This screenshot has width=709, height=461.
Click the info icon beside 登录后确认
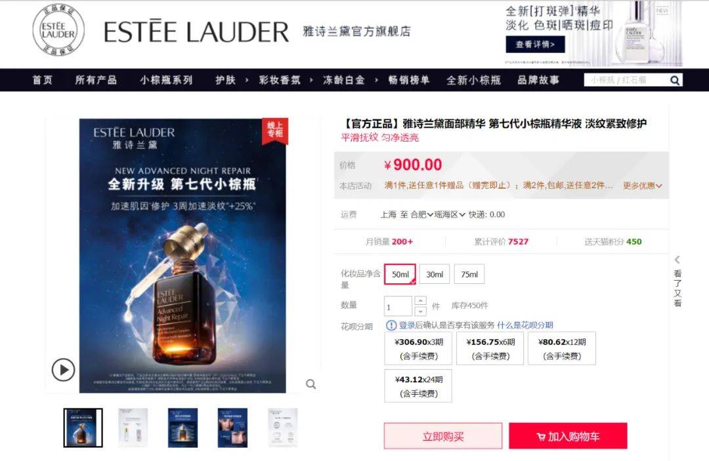[391, 325]
